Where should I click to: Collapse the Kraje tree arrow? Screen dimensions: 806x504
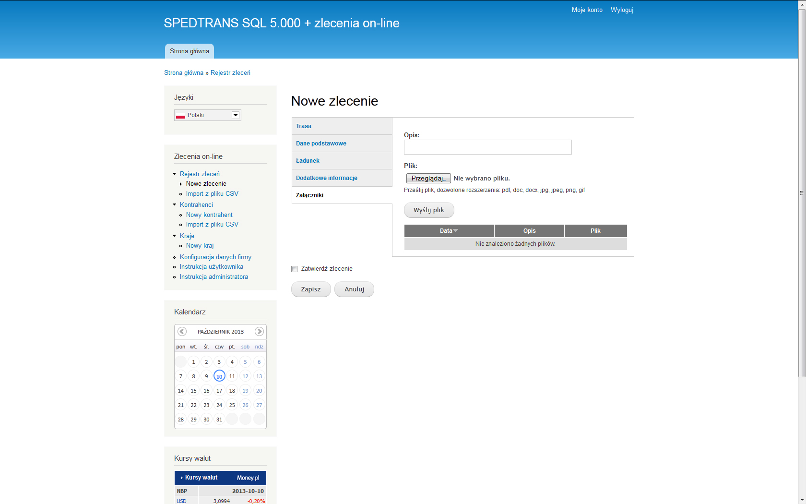(x=175, y=236)
